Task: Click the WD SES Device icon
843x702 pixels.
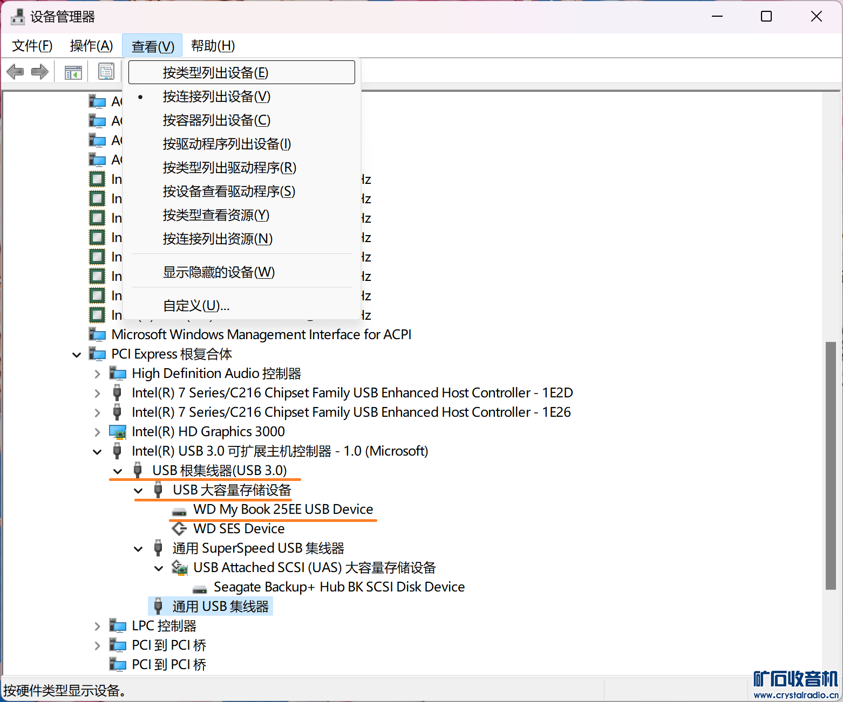Action: click(179, 528)
